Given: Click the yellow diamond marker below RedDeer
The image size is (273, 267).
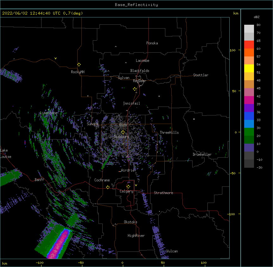Looking at the screenshot, I should click(135, 89).
